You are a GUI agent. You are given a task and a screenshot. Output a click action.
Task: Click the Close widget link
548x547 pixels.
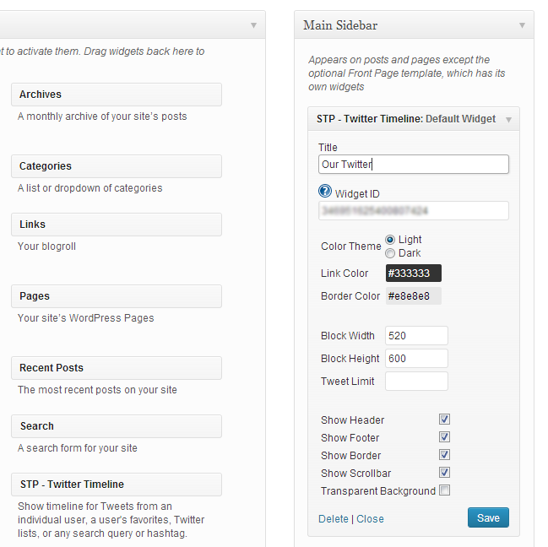pos(370,519)
